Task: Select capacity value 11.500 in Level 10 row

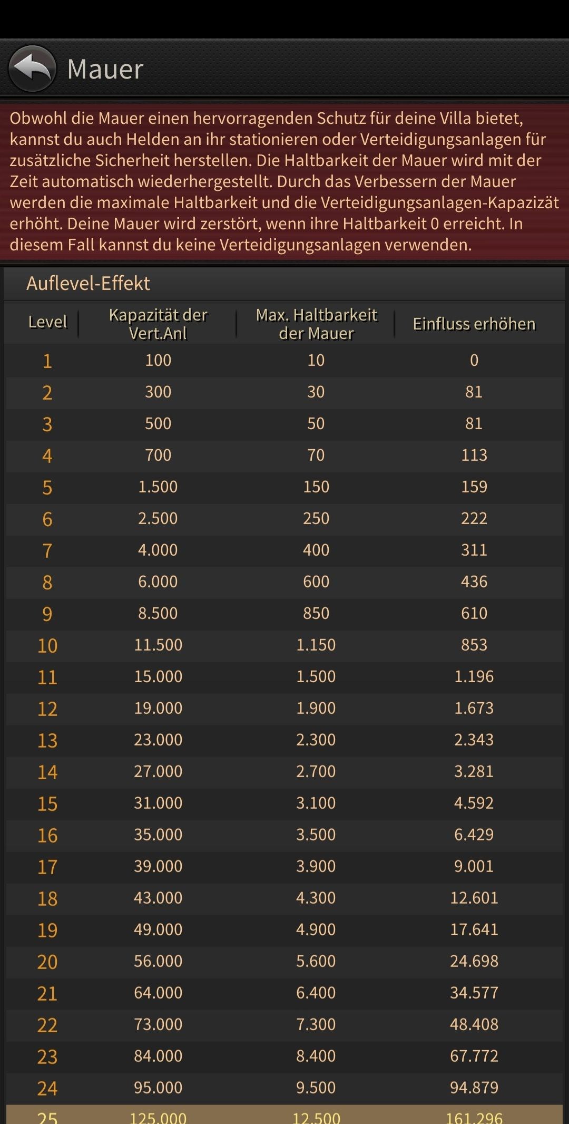Action: [x=158, y=645]
